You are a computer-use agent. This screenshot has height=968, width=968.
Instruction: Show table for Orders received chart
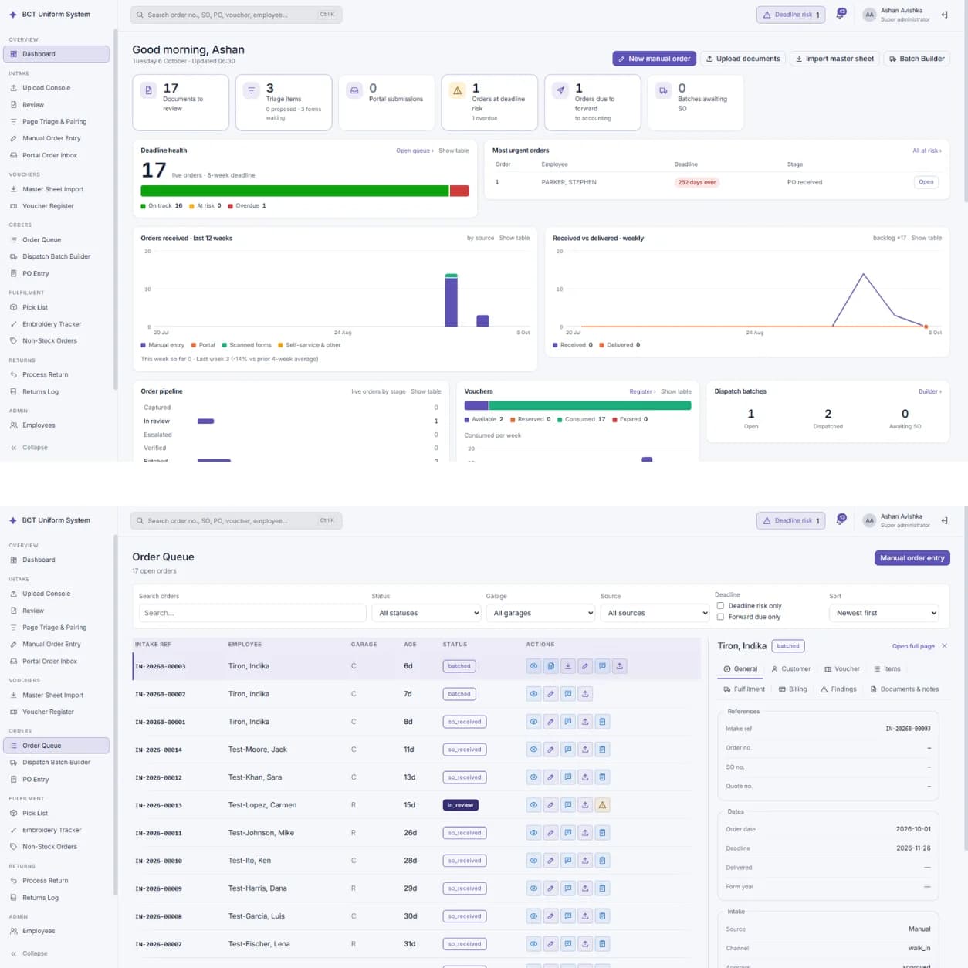[514, 238]
